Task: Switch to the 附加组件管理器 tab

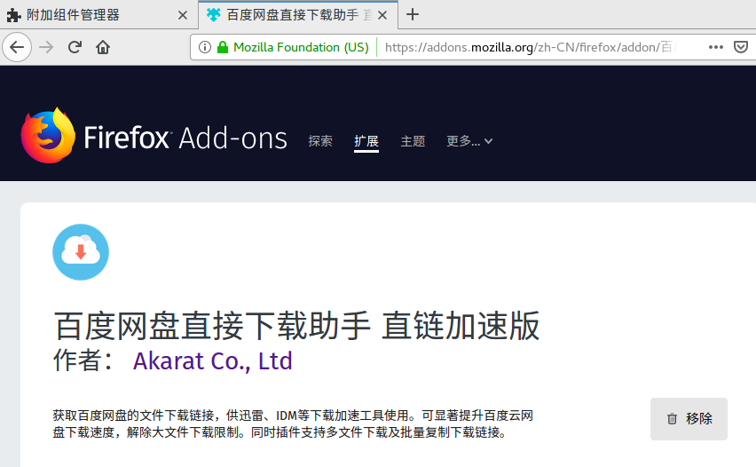Action: [x=98, y=15]
